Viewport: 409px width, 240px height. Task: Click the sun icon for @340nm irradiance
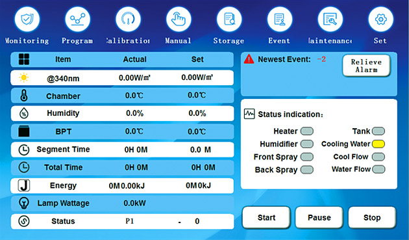[x=24, y=77]
